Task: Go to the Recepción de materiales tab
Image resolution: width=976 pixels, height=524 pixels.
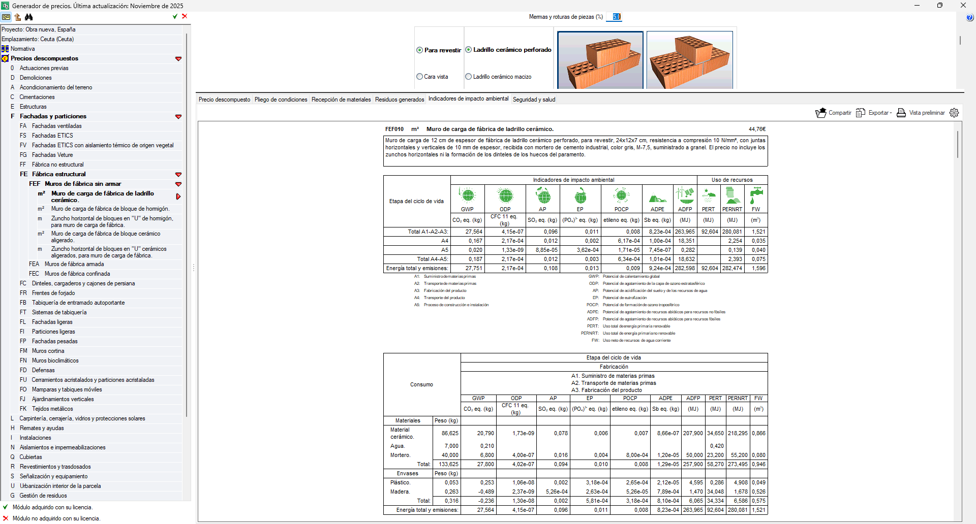Action: click(x=341, y=100)
